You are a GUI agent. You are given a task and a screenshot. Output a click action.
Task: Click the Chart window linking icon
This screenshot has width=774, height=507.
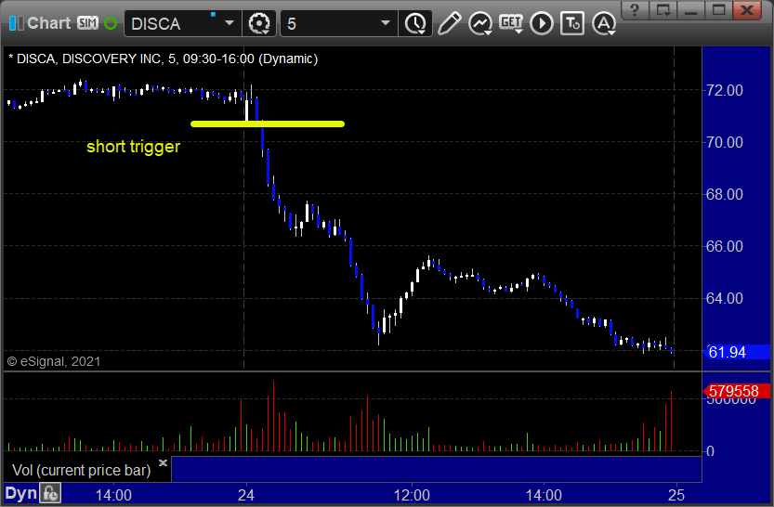(x=16, y=23)
